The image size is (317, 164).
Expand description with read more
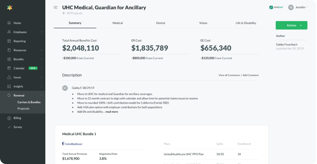point(112,112)
